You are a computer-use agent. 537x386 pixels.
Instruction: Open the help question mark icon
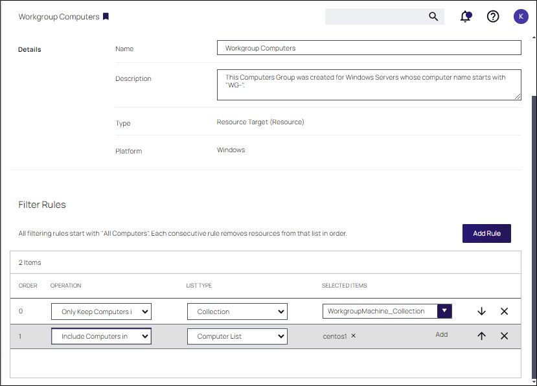(x=493, y=17)
